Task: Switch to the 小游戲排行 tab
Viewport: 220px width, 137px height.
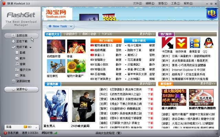Action: tap(70, 34)
